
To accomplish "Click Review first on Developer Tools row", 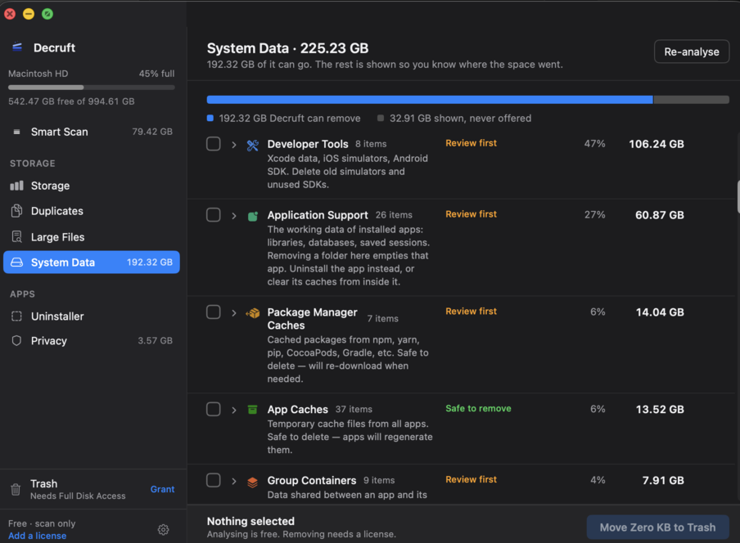I will pos(471,143).
